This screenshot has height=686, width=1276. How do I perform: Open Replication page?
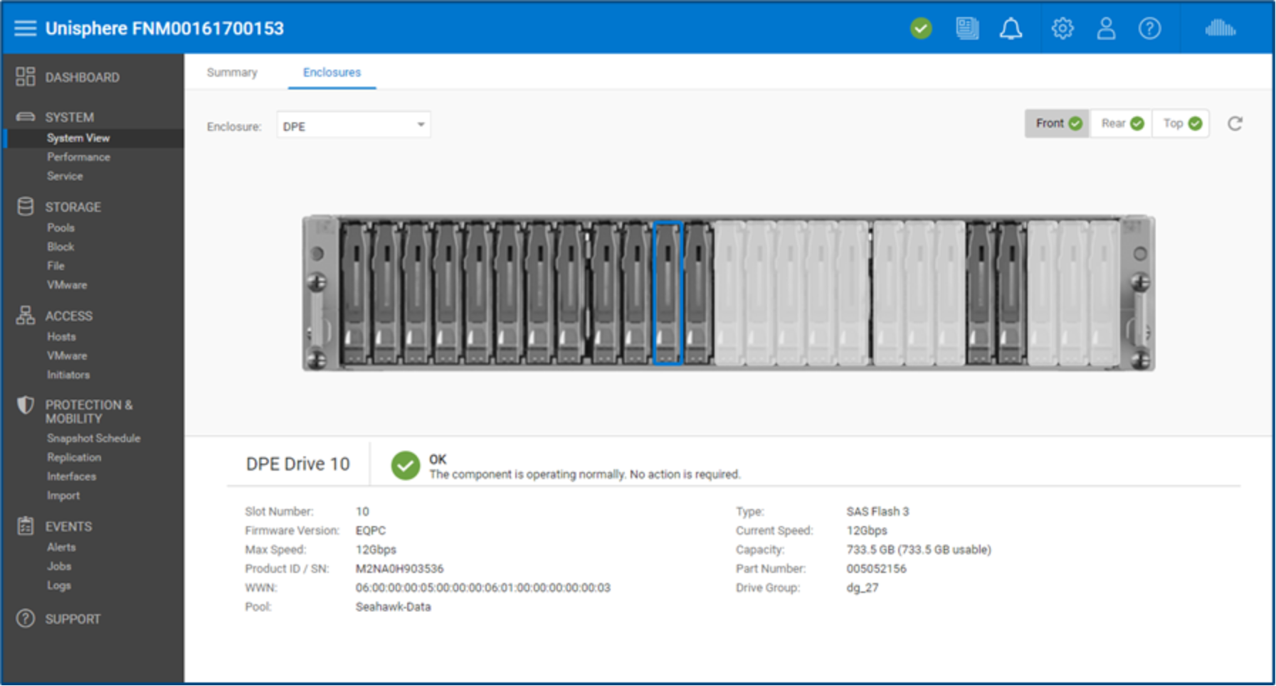coord(74,458)
